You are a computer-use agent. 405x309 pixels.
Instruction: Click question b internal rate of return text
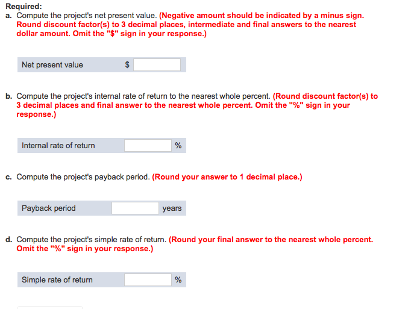[143, 96]
